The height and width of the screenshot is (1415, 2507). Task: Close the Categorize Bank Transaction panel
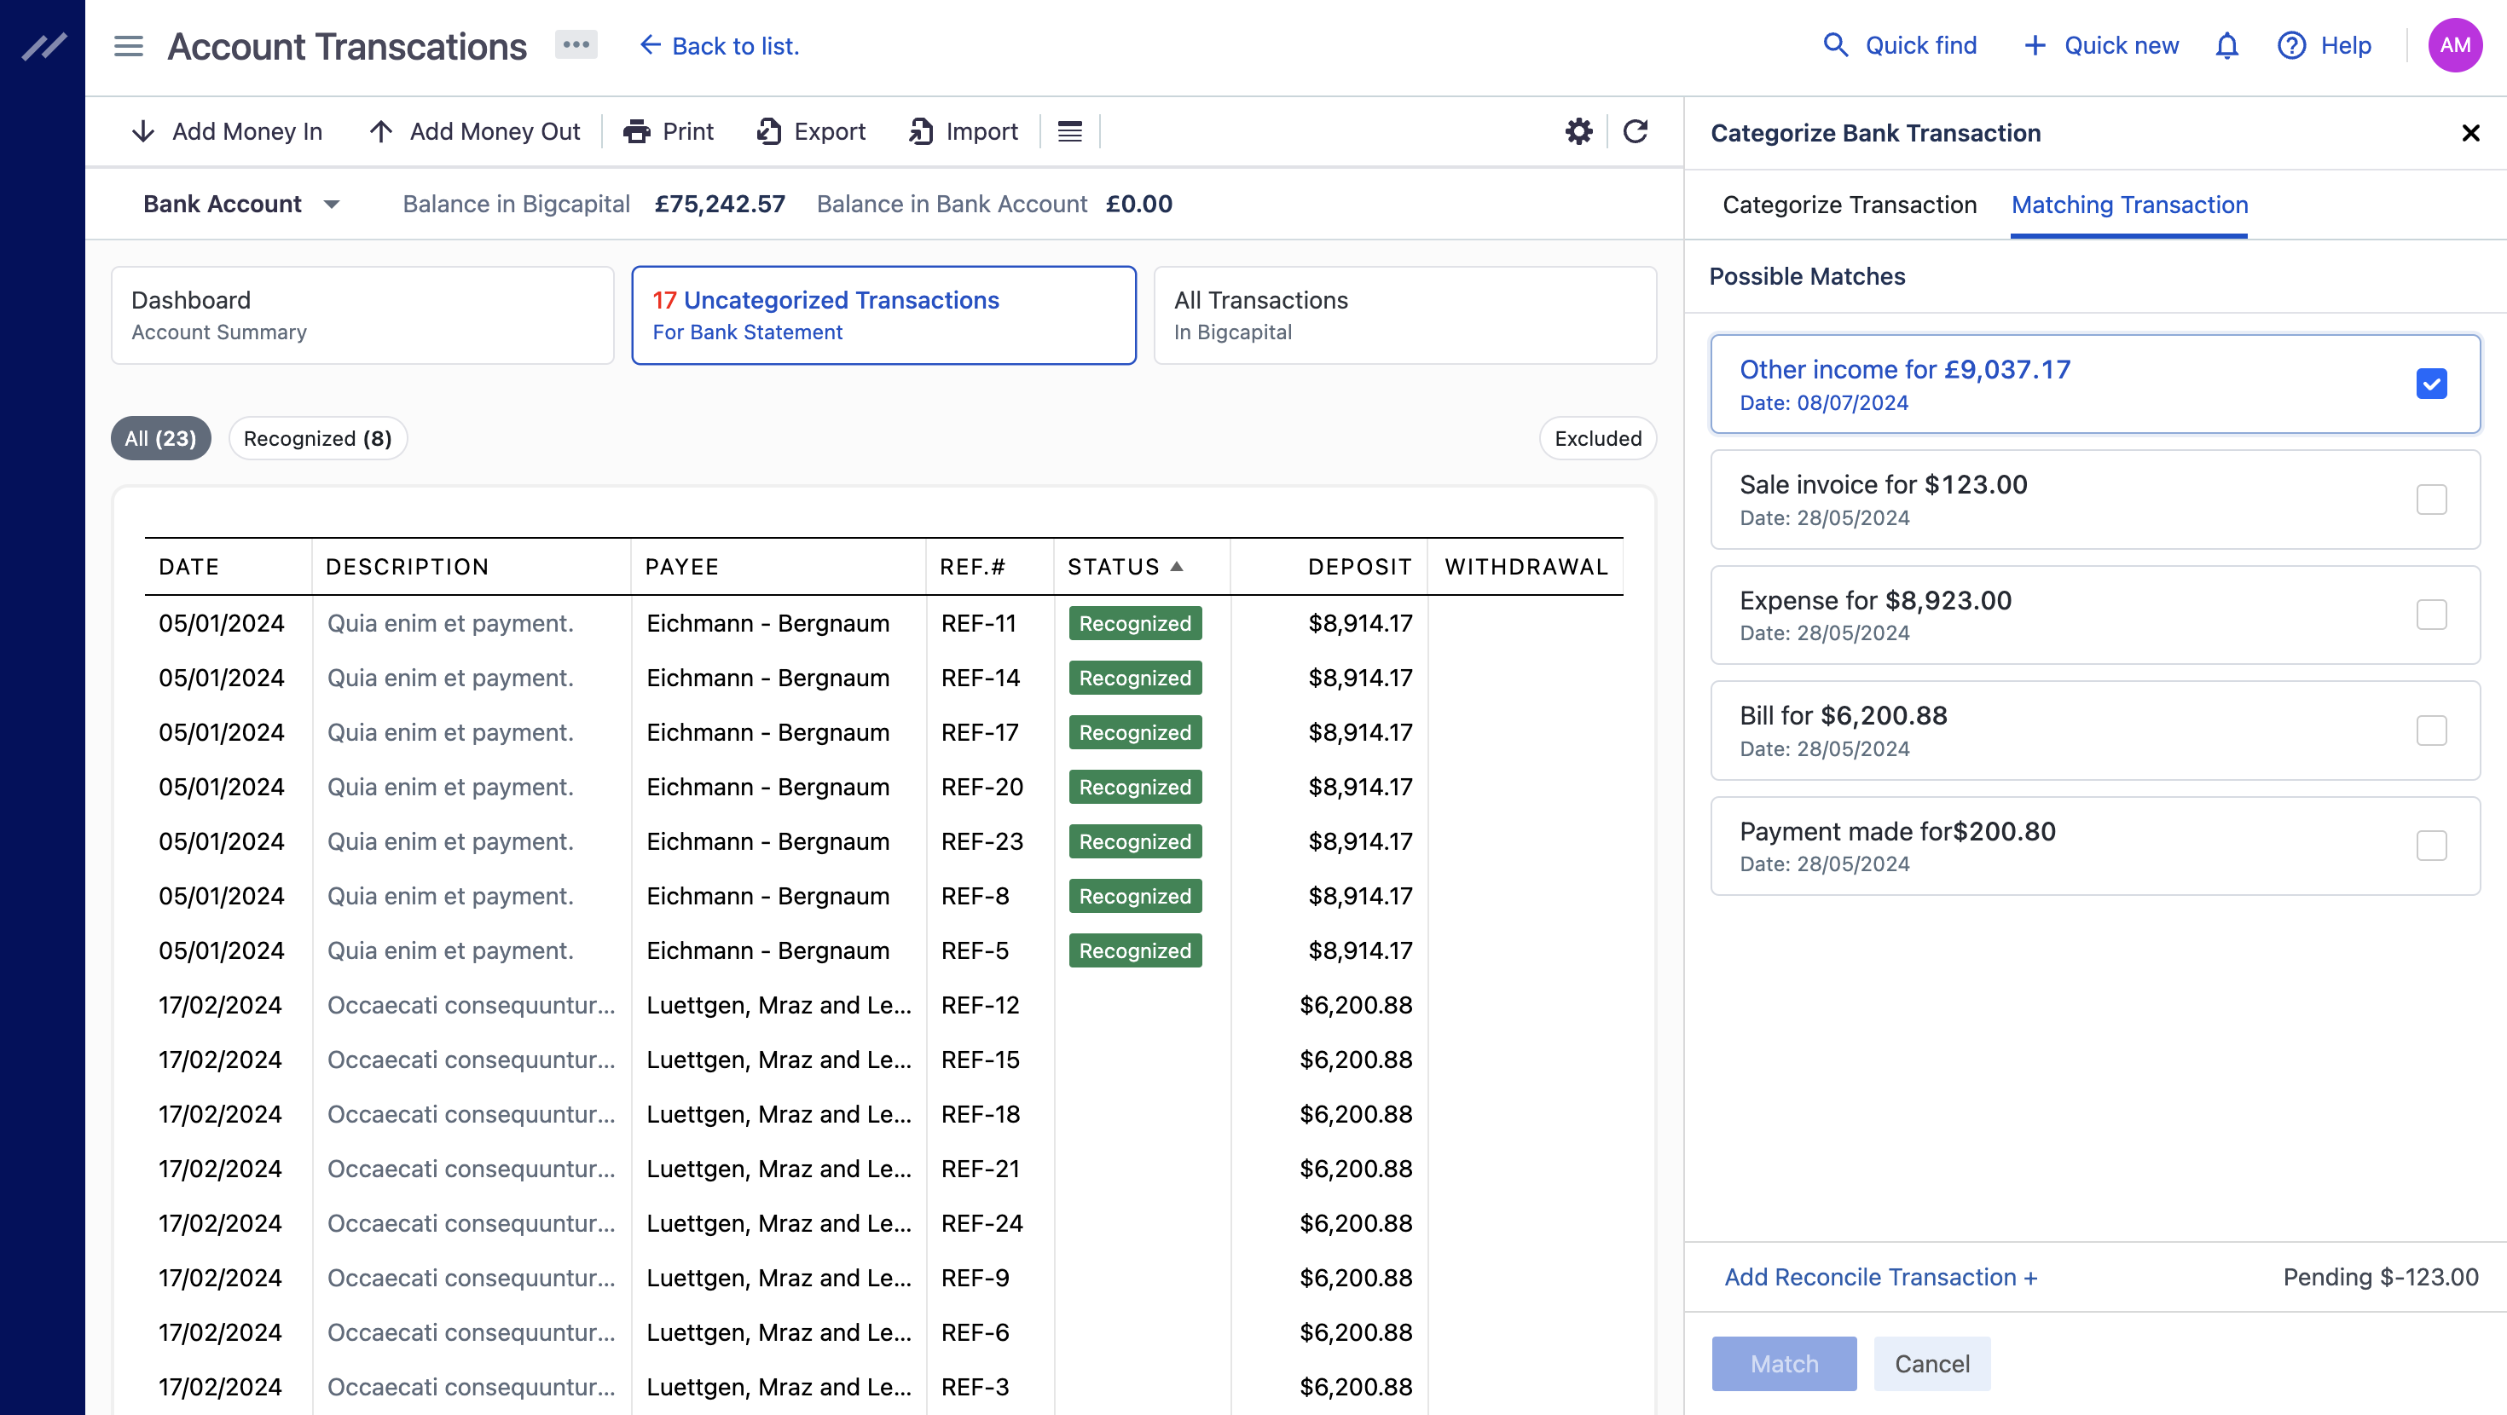[x=2470, y=133]
